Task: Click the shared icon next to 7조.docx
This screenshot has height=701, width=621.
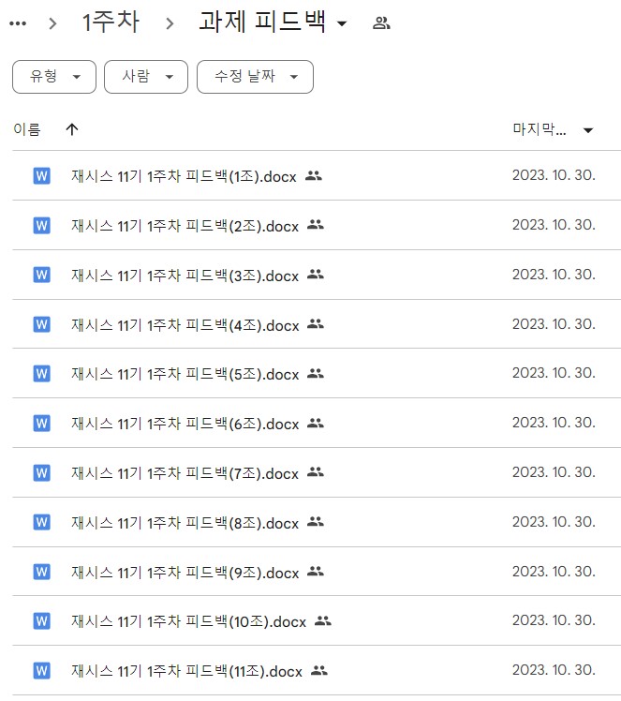Action: pos(315,472)
